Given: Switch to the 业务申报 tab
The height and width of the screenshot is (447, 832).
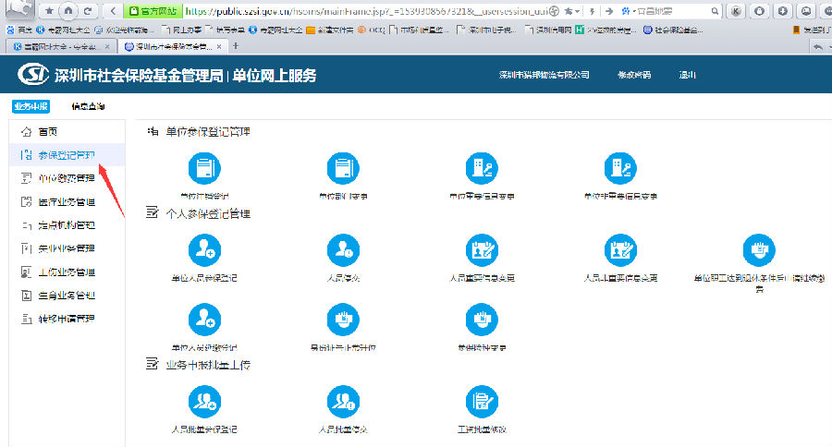Looking at the screenshot, I should click(31, 106).
